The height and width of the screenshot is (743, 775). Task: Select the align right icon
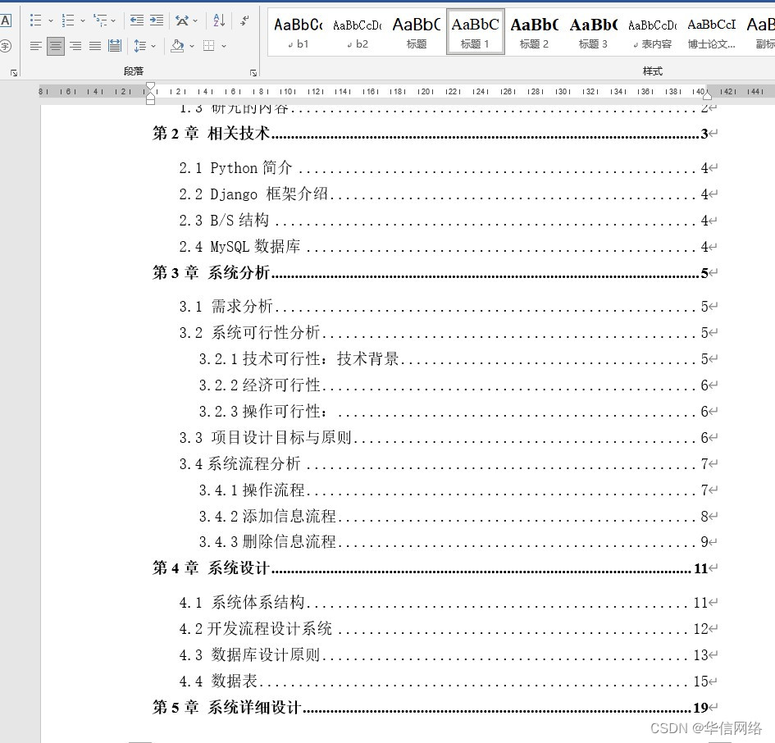coord(74,45)
